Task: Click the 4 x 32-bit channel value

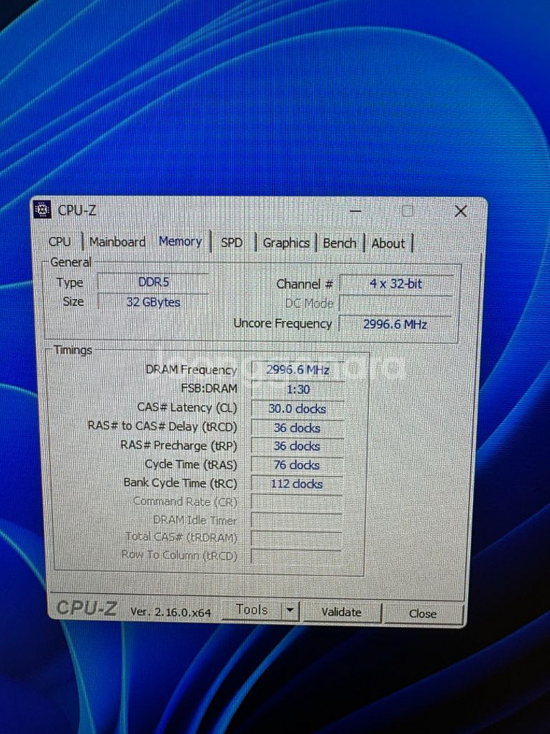Action: [x=395, y=284]
